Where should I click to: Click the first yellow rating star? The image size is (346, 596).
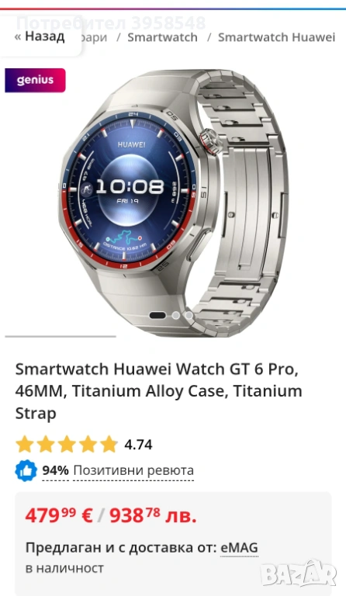pos(25,444)
